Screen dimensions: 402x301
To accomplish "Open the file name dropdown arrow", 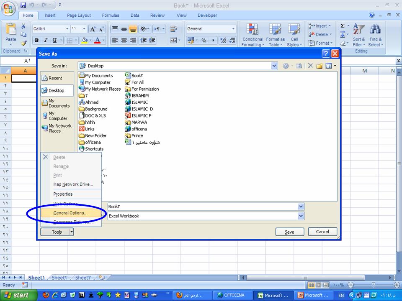I will (301, 207).
